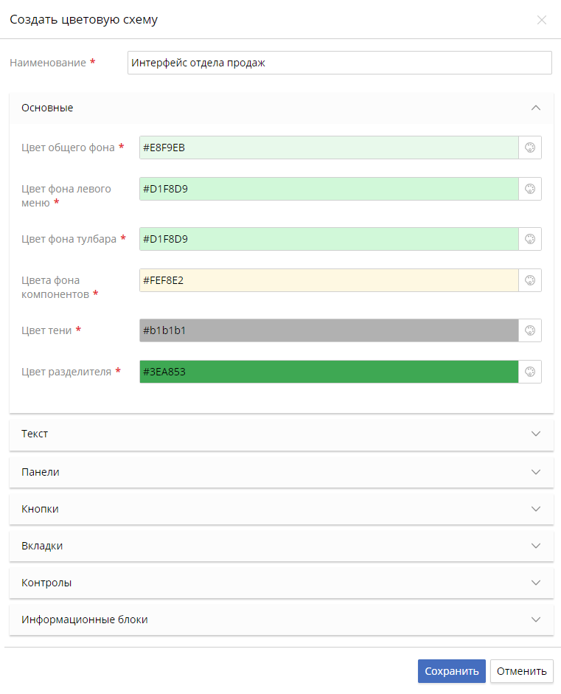Click the Сохранить button
Screen dimensions: 561x694
pyautogui.click(x=451, y=671)
